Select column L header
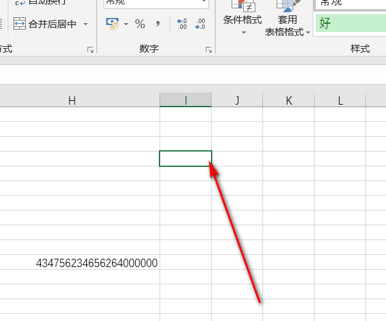The height and width of the screenshot is (321, 386). pyautogui.click(x=340, y=100)
